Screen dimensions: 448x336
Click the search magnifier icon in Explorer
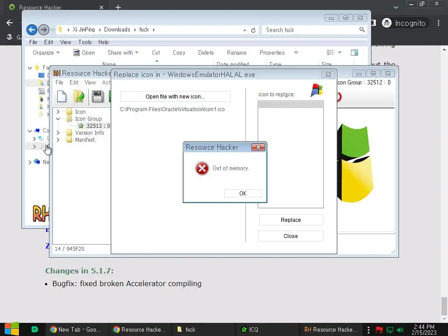362,30
